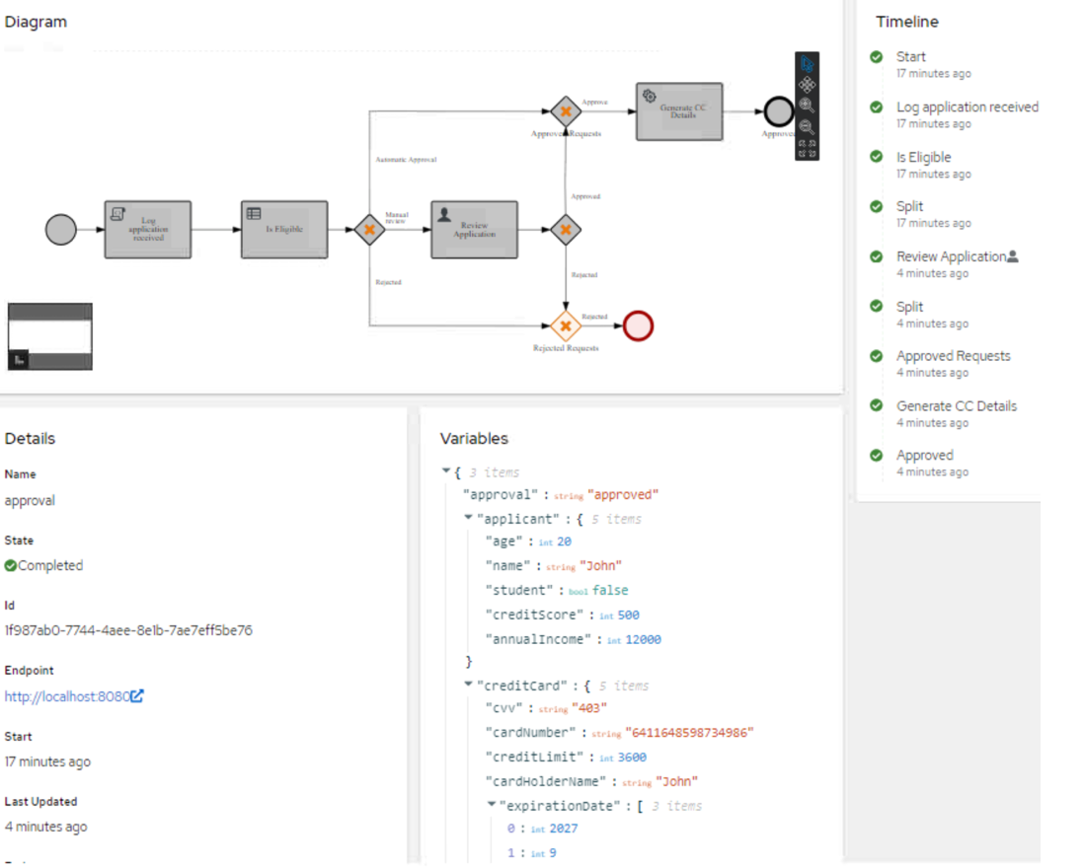
Task: Click the Start timeline entry
Action: (x=911, y=57)
